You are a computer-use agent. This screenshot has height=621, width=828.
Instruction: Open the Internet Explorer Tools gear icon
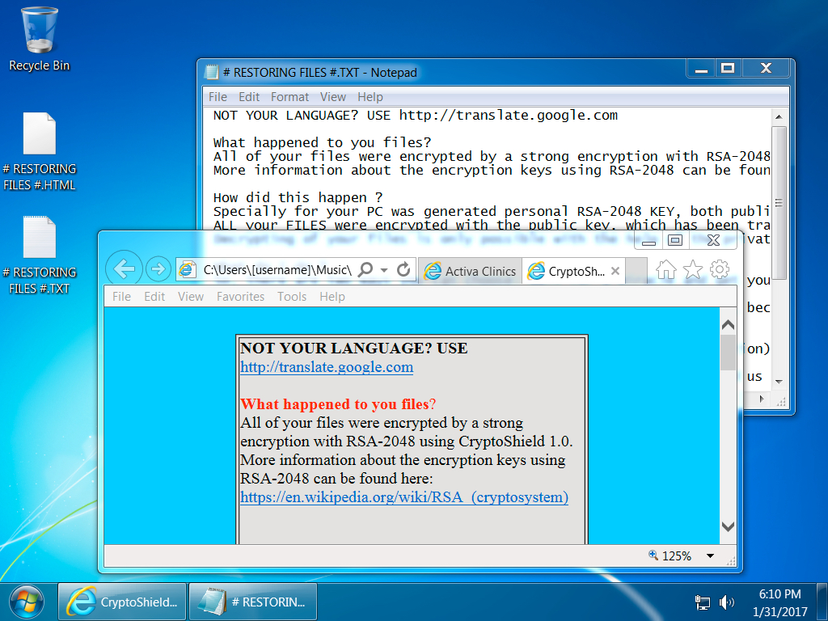[719, 269]
